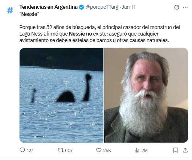
Task: Click the tweet body text paragraph
Action: [x=99, y=34]
